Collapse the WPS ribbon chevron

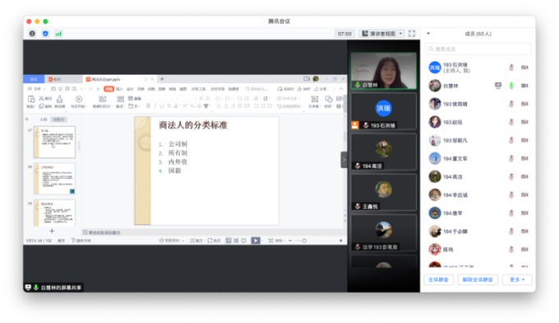[x=341, y=89]
